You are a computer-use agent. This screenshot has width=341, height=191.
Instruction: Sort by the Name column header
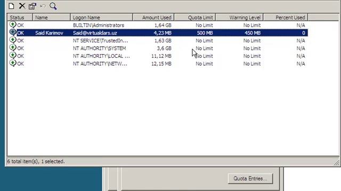(52, 18)
